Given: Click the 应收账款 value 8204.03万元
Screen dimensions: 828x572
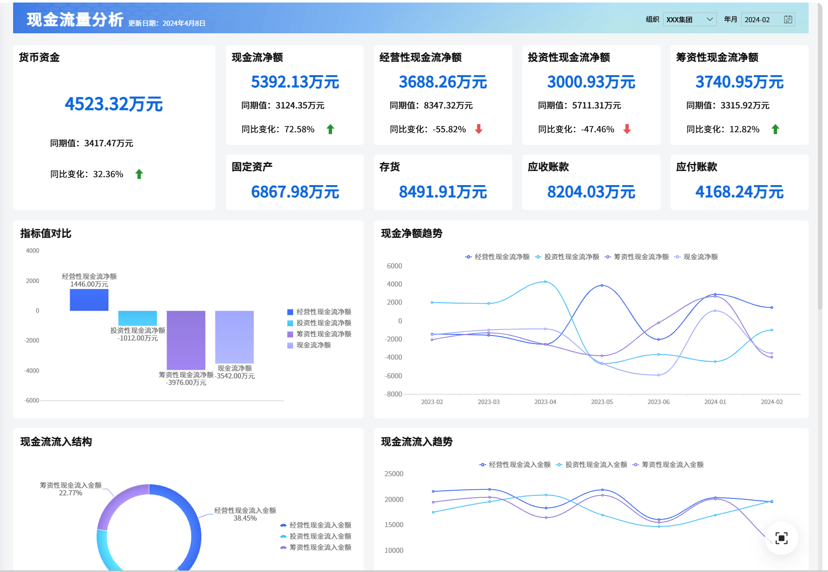Looking at the screenshot, I should pos(591,192).
